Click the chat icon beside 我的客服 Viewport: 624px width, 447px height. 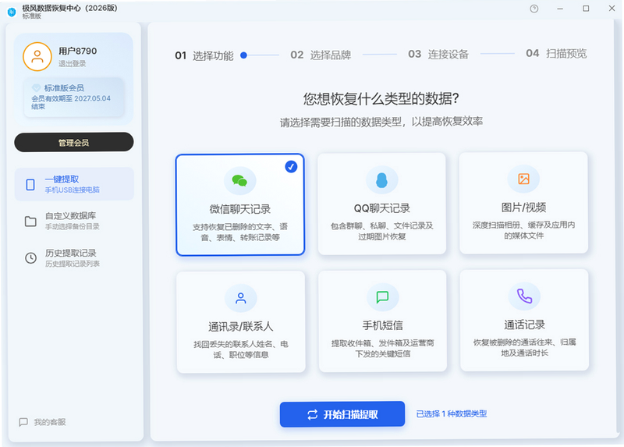(23, 422)
